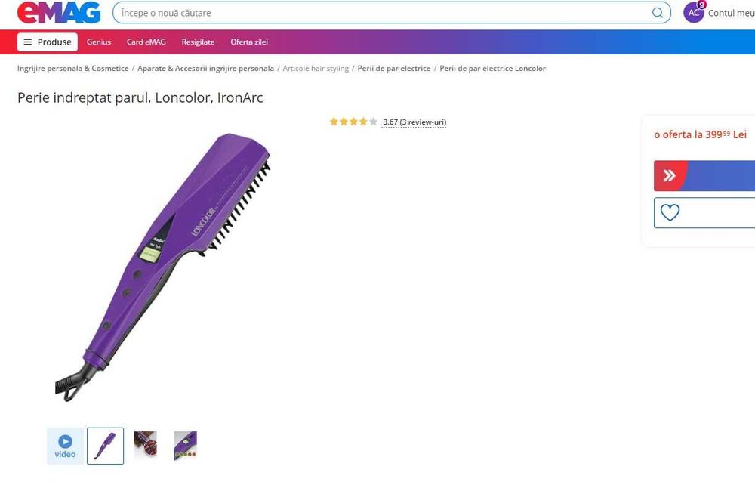Select the hair close-up thumbnail
The image size is (755, 488).
click(x=146, y=445)
